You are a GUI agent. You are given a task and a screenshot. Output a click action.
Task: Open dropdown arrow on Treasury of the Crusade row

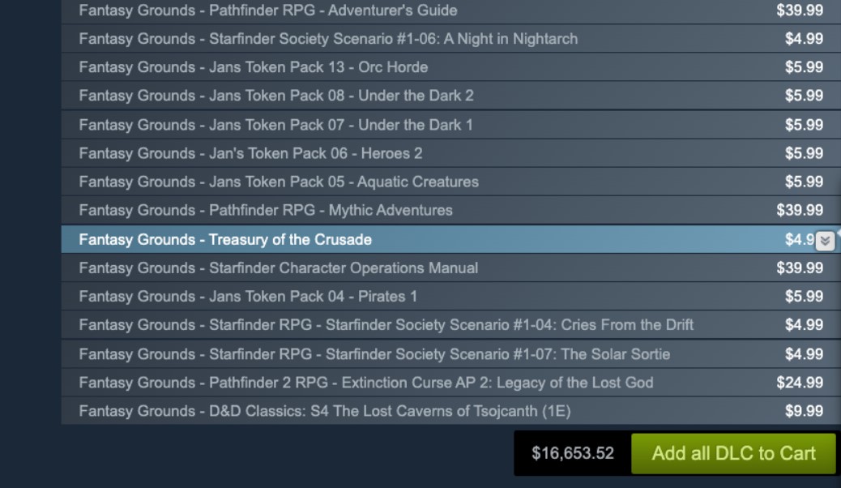[x=825, y=241]
